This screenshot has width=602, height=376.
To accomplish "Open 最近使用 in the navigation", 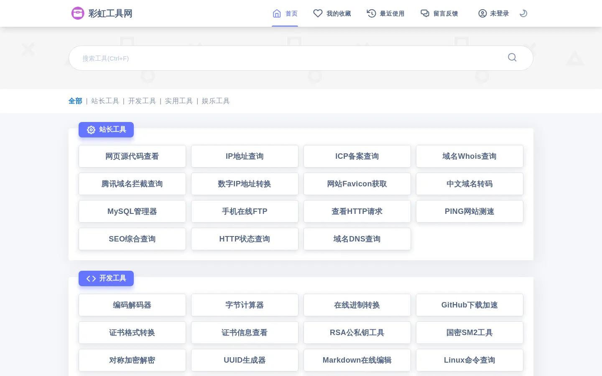I will coord(385,13).
